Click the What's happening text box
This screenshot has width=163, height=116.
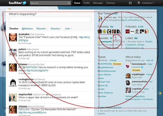click(50, 20)
